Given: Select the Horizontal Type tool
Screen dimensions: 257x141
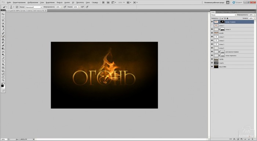Looking at the screenshot, I should (x=3, y=62).
